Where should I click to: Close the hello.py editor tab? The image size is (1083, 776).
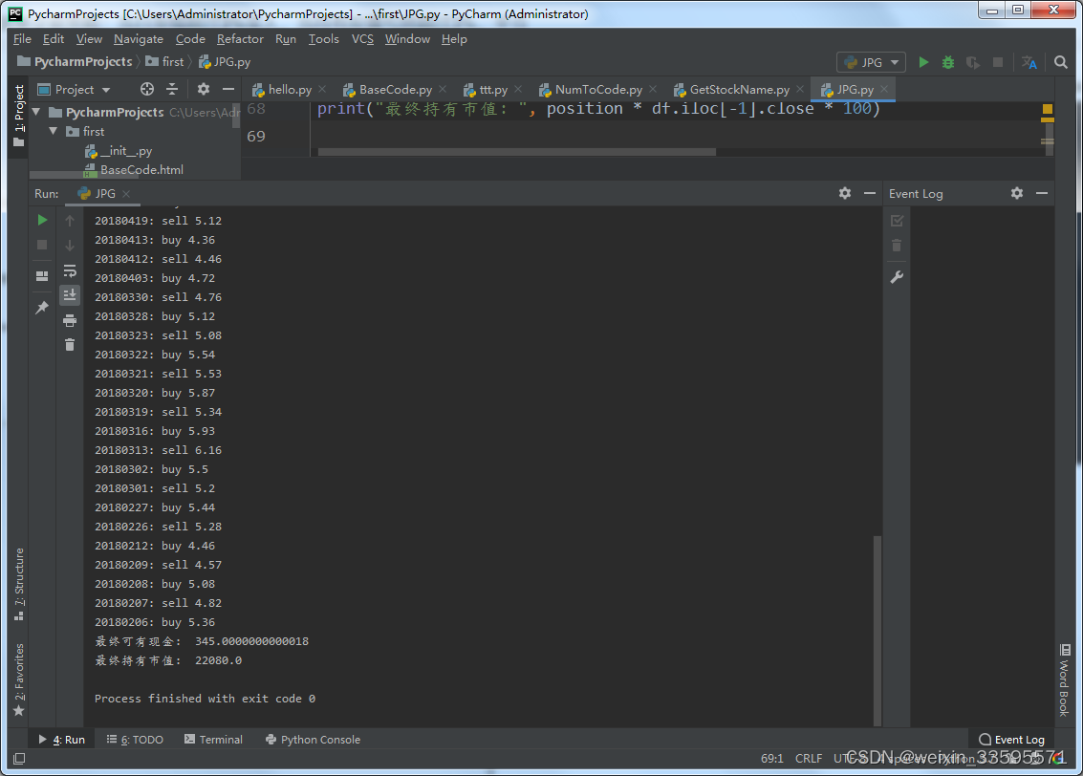click(322, 89)
